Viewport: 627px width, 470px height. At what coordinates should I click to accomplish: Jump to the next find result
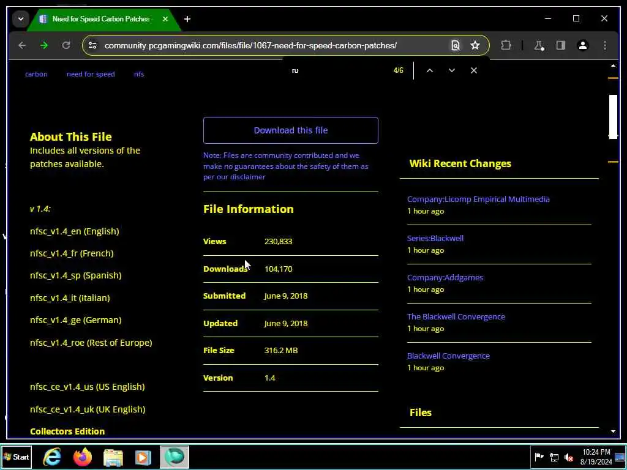pyautogui.click(x=451, y=70)
